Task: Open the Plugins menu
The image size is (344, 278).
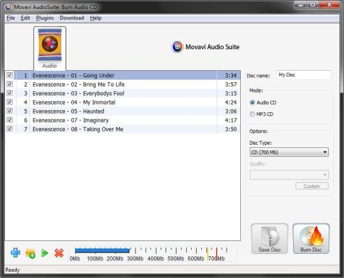Action: coord(45,18)
